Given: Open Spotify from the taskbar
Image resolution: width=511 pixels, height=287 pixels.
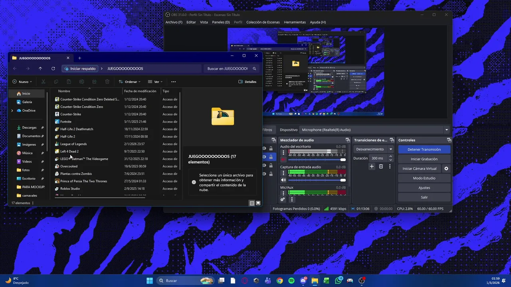Looking at the screenshot, I should 291,281.
